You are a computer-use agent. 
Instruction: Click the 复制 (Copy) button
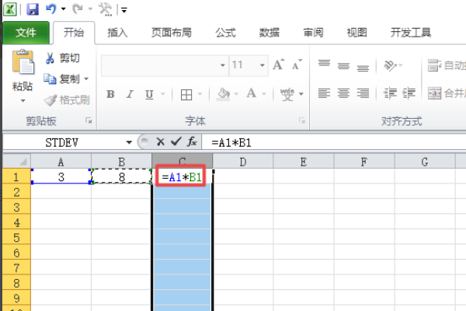[62, 79]
